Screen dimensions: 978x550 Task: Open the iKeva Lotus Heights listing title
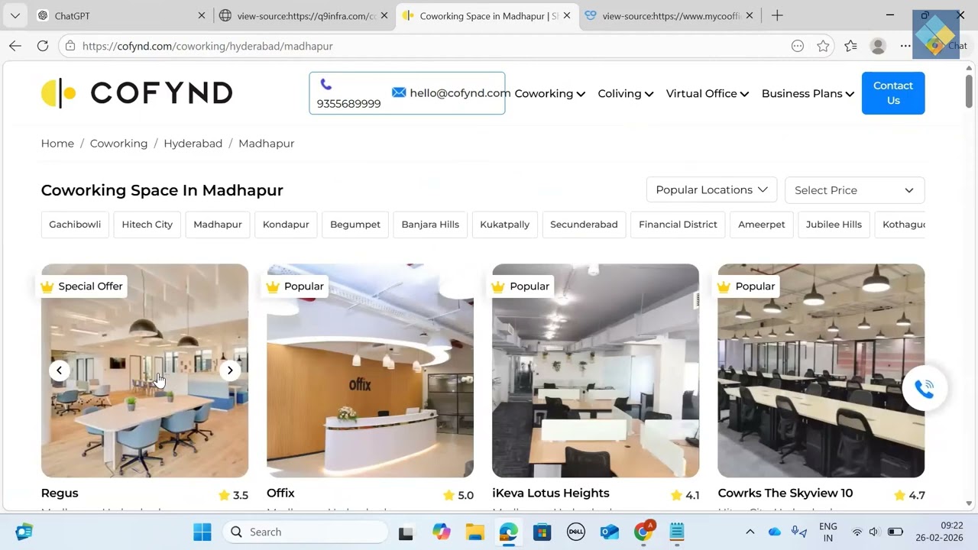coord(551,493)
